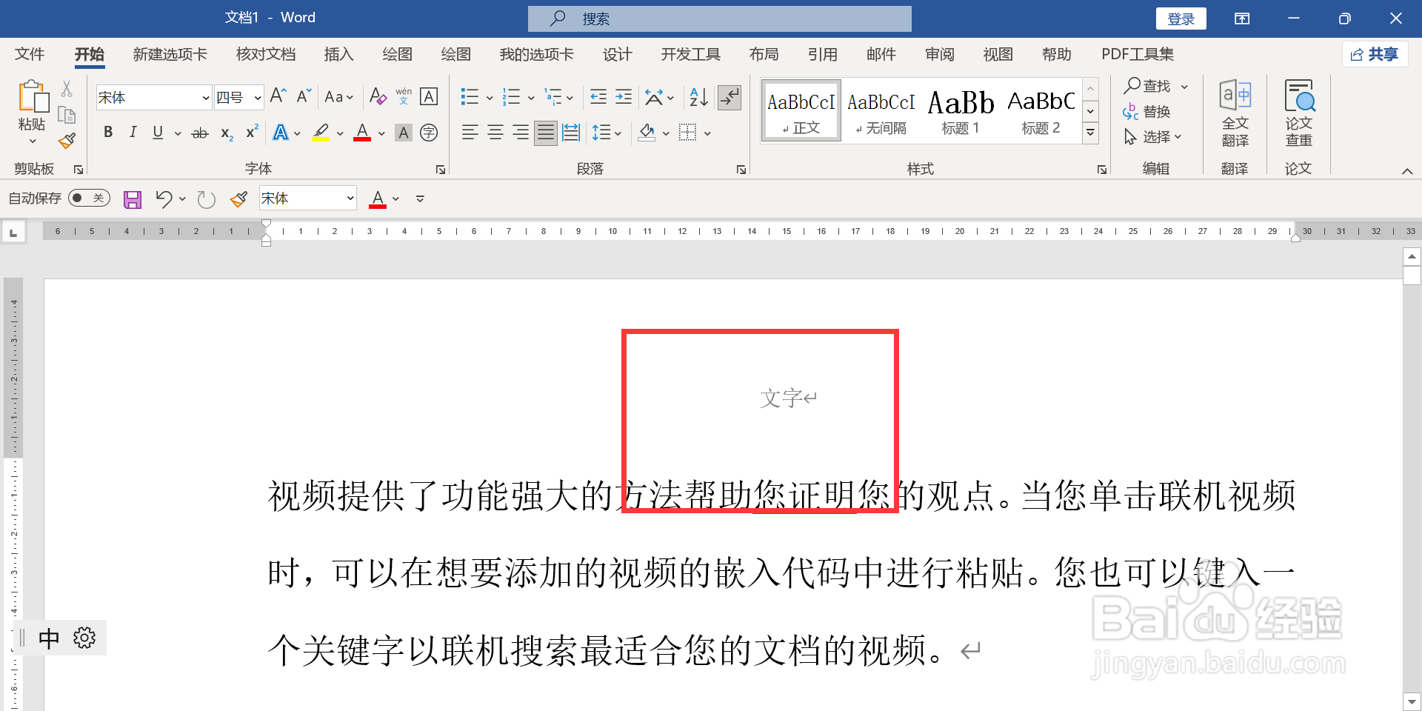This screenshot has height=711, width=1422.
Task: Open quick access font dropdown
Action: point(350,198)
